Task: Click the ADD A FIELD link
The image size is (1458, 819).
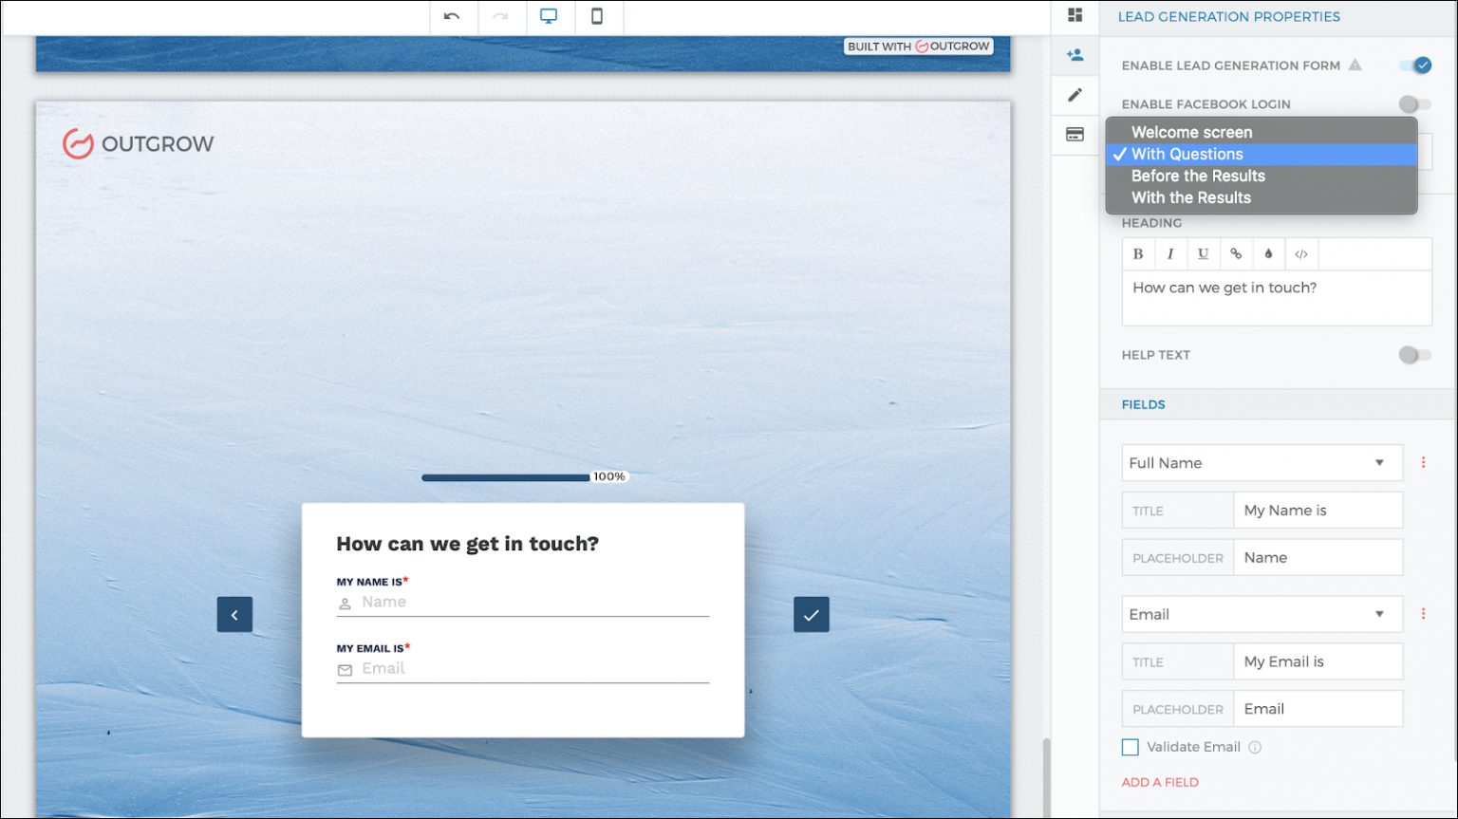Action: [x=1160, y=783]
